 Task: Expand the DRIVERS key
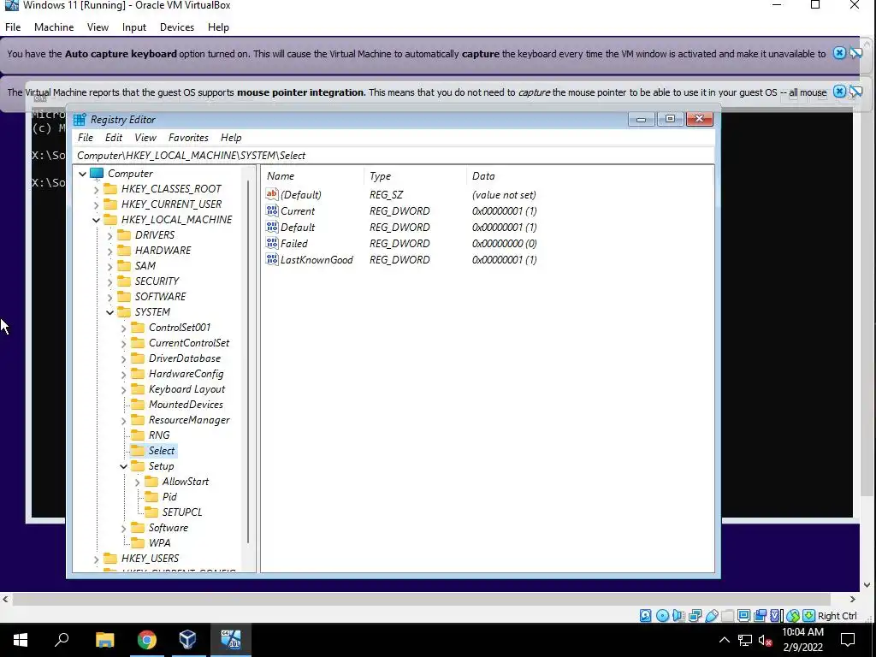pyautogui.click(x=110, y=236)
